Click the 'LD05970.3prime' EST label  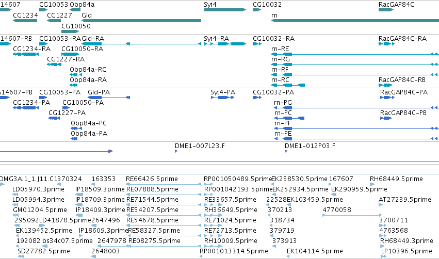(38, 189)
